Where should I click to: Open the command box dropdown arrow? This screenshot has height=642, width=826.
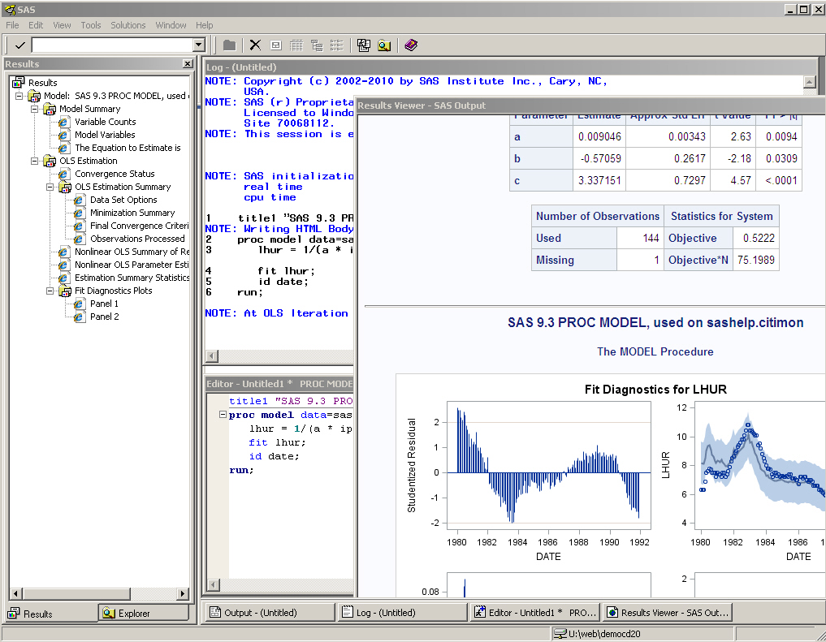199,45
